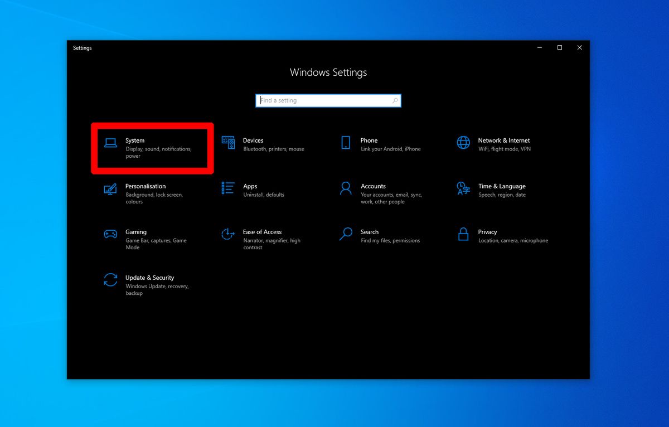Open the Gaming controller icon

[110, 234]
